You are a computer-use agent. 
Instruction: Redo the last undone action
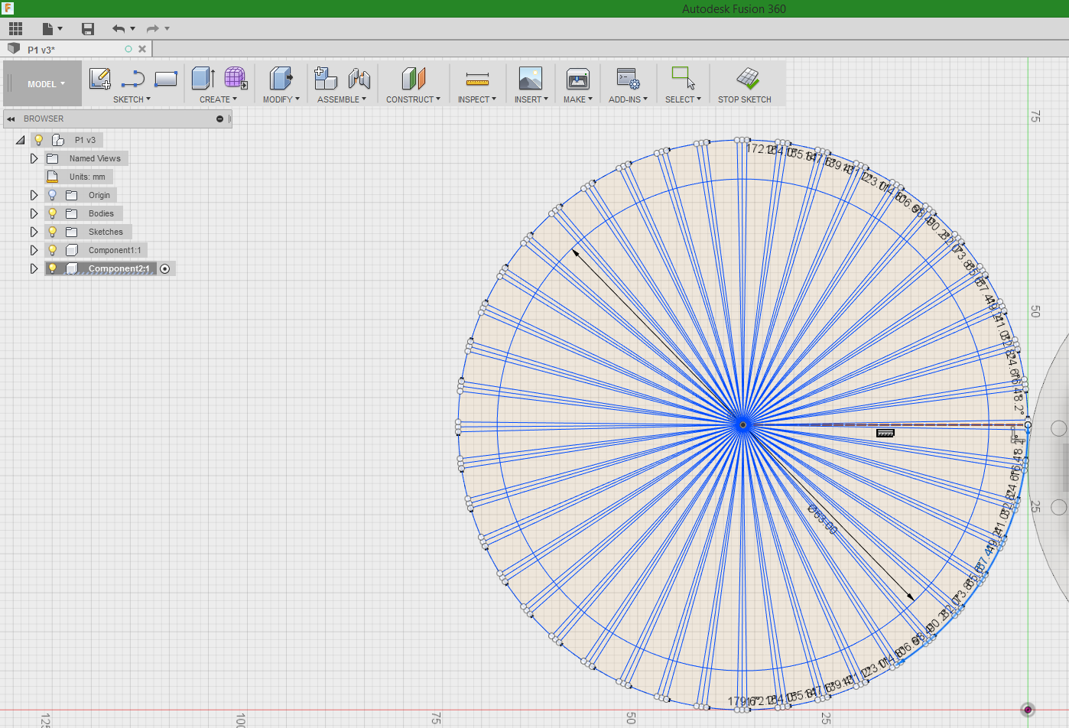[x=153, y=28]
